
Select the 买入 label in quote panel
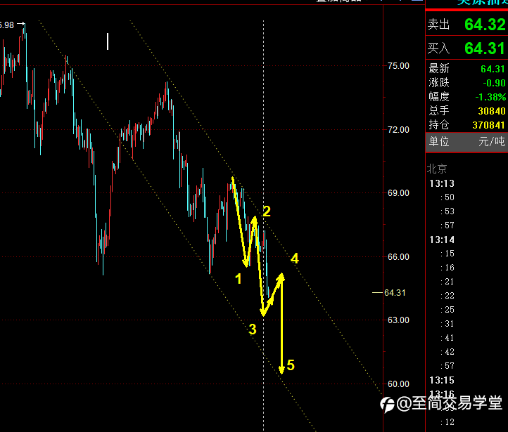[438, 48]
